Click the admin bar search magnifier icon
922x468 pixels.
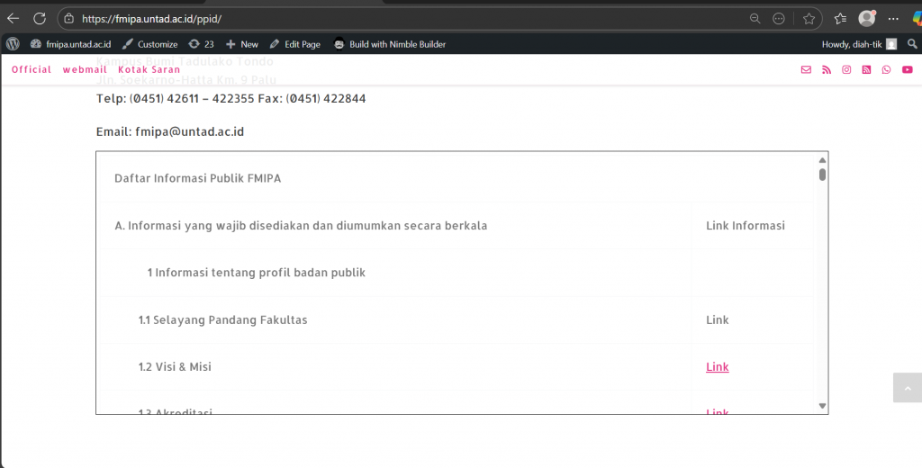click(911, 44)
